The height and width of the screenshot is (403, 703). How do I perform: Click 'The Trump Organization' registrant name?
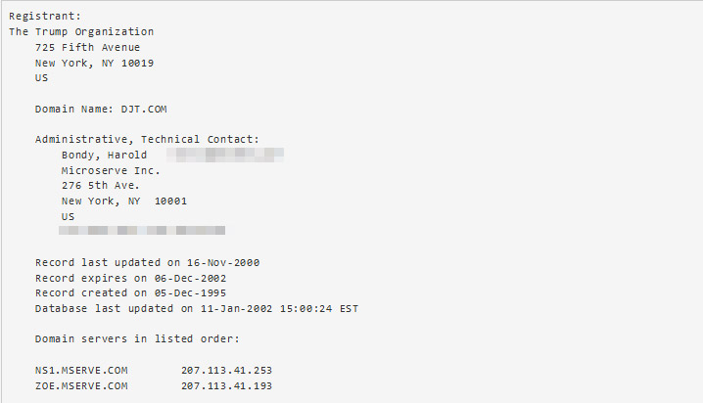coord(81,32)
